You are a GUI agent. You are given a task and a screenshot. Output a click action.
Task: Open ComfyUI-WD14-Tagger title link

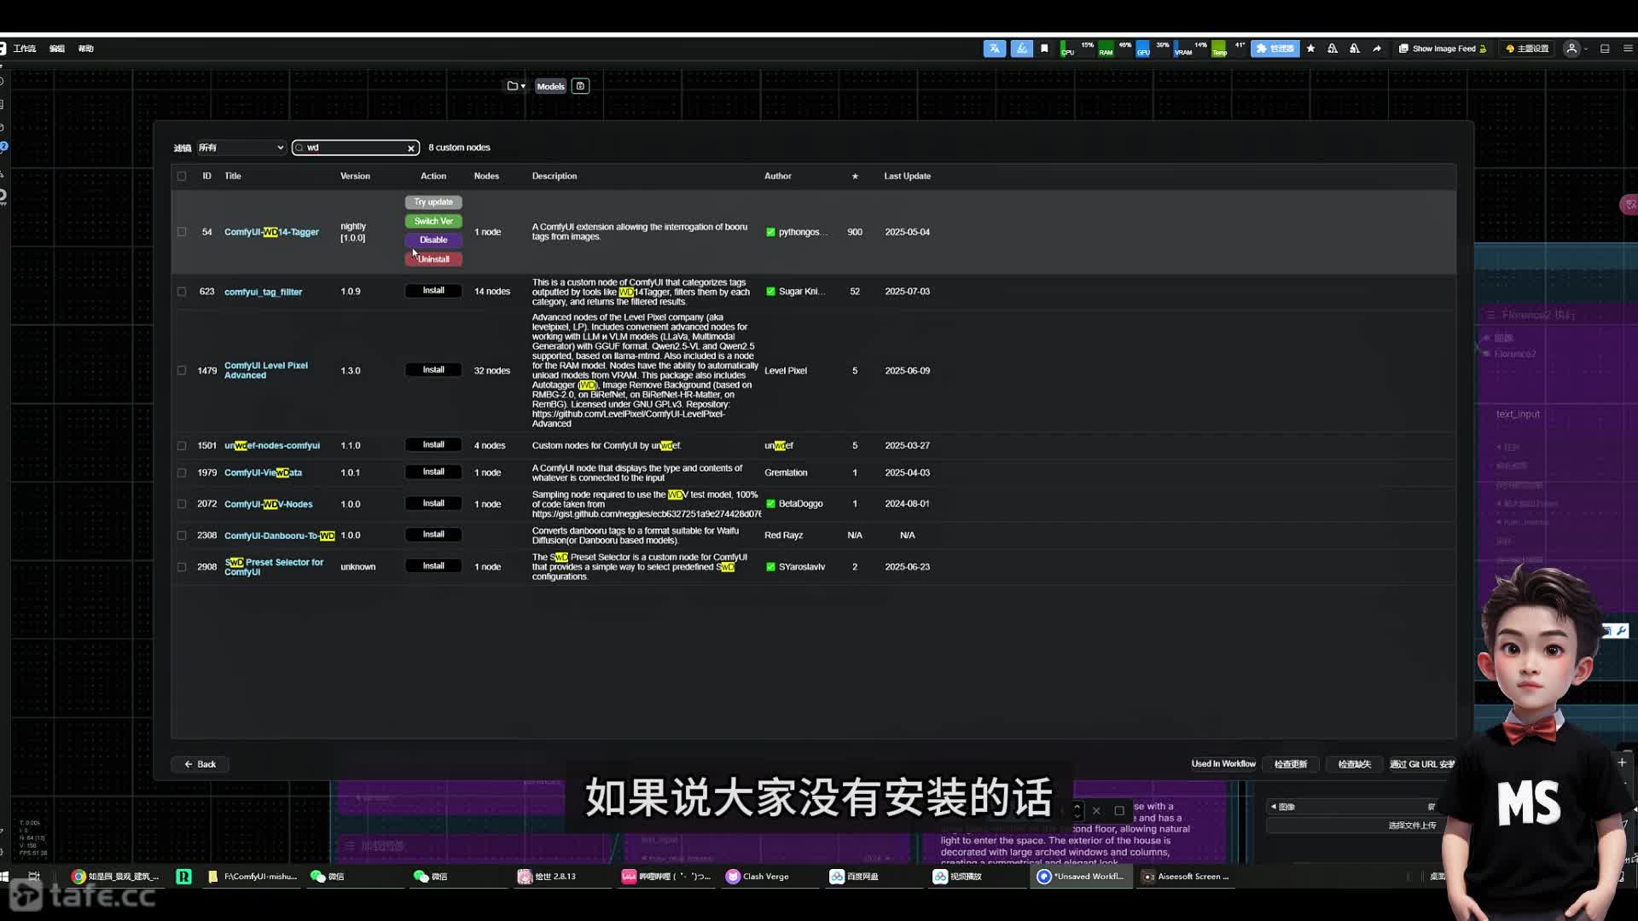coord(271,232)
